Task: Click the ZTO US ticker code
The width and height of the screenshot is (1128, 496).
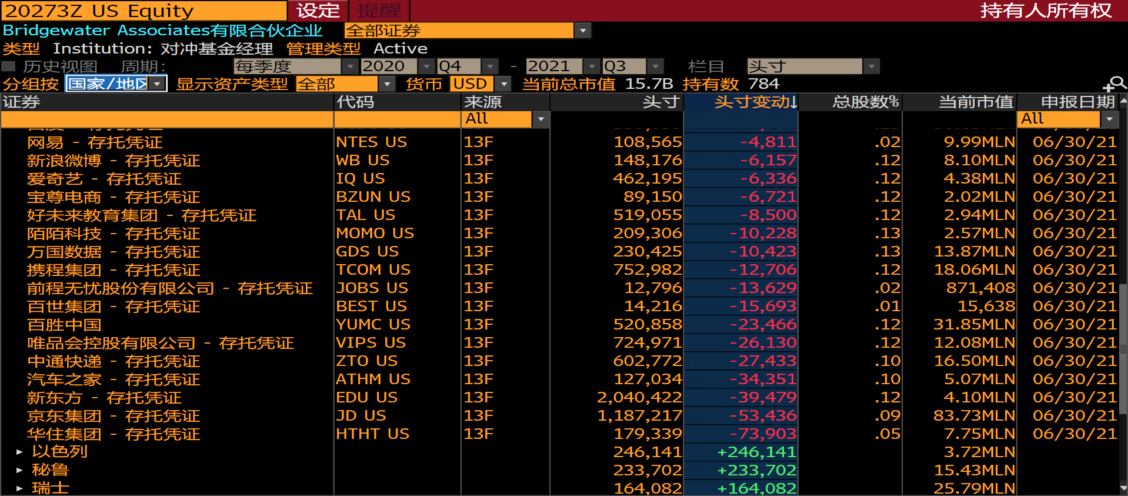Action: click(x=367, y=361)
